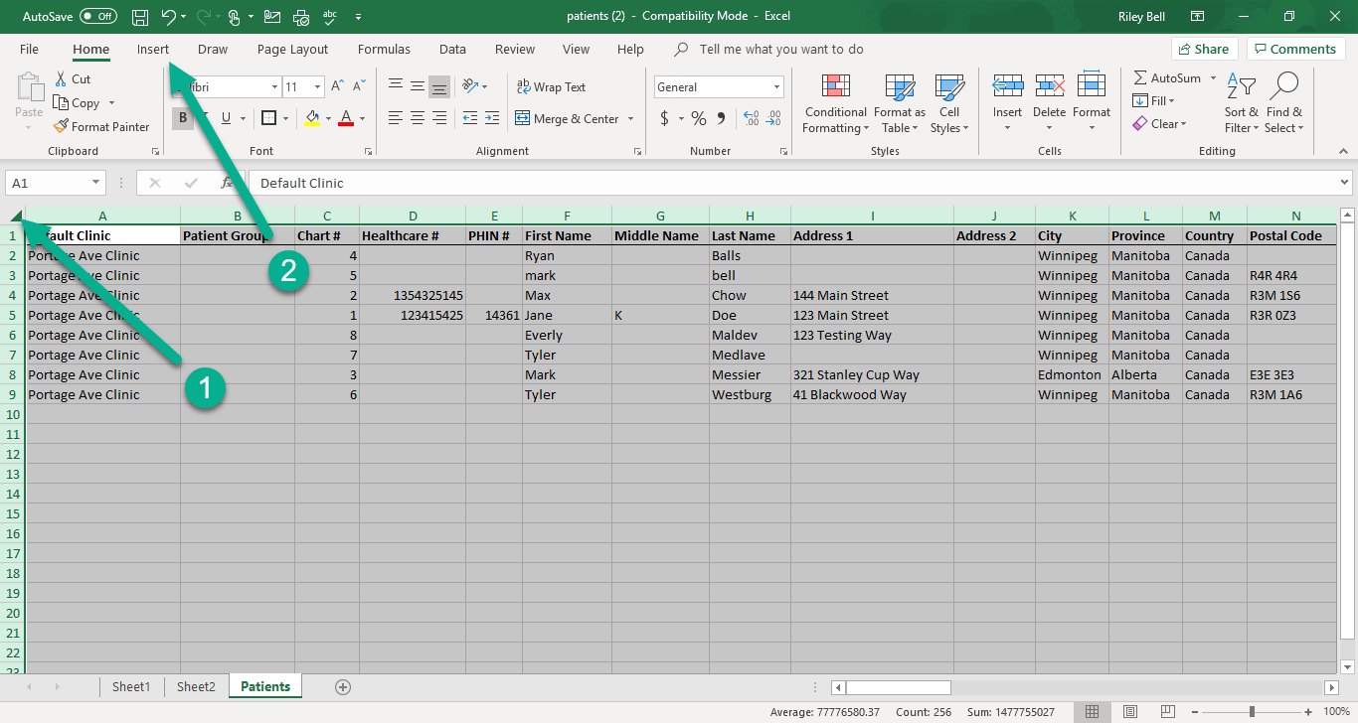Expand the AutoSum dropdown arrow

point(1213,77)
